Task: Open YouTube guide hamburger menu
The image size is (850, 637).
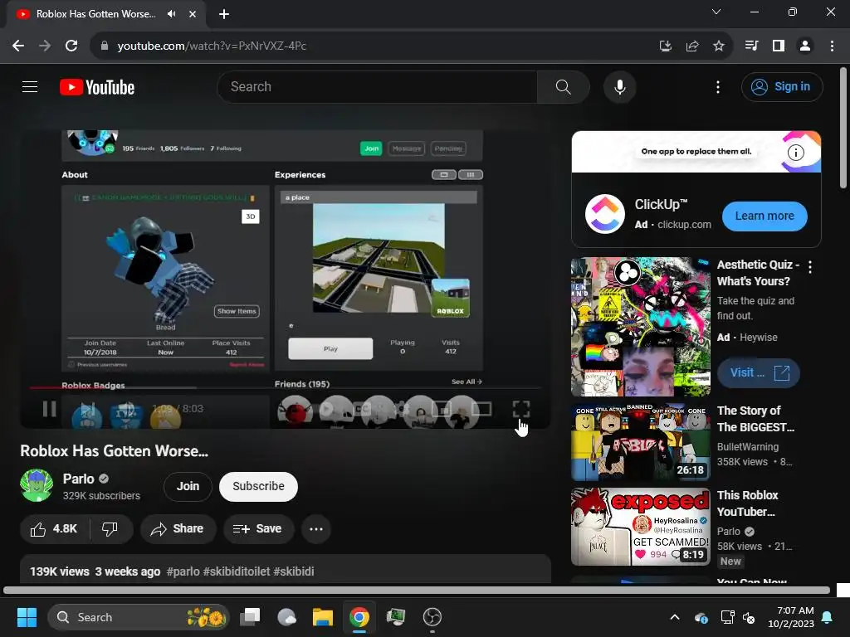Action: [30, 86]
